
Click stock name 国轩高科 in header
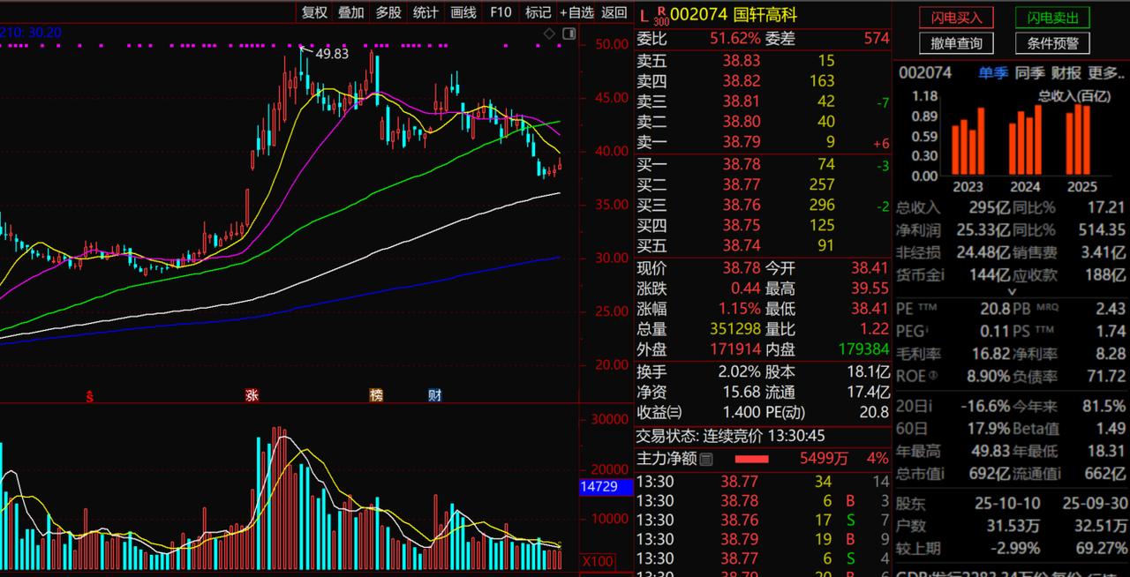[765, 15]
